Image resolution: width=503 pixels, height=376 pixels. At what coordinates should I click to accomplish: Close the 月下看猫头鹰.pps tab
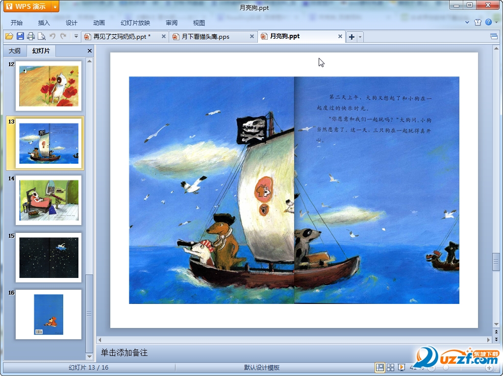[x=252, y=36]
